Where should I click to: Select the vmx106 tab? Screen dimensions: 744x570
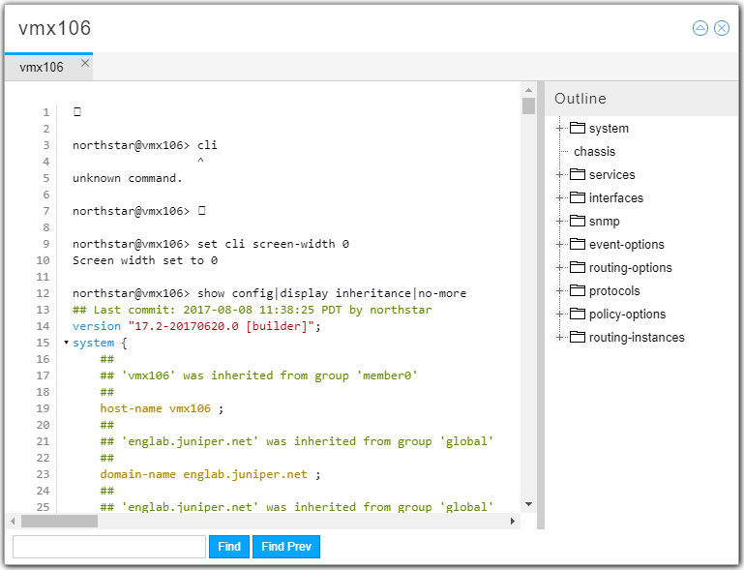pos(42,68)
